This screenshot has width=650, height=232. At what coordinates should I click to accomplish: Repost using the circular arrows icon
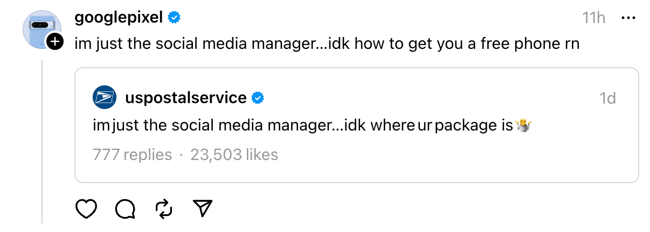(163, 209)
